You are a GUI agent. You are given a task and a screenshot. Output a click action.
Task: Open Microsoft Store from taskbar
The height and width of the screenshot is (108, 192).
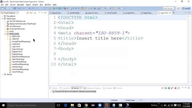(79, 105)
